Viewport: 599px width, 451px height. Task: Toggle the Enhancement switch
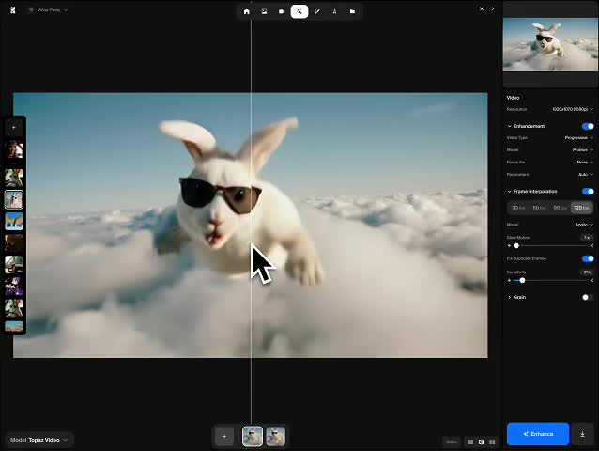coord(588,126)
